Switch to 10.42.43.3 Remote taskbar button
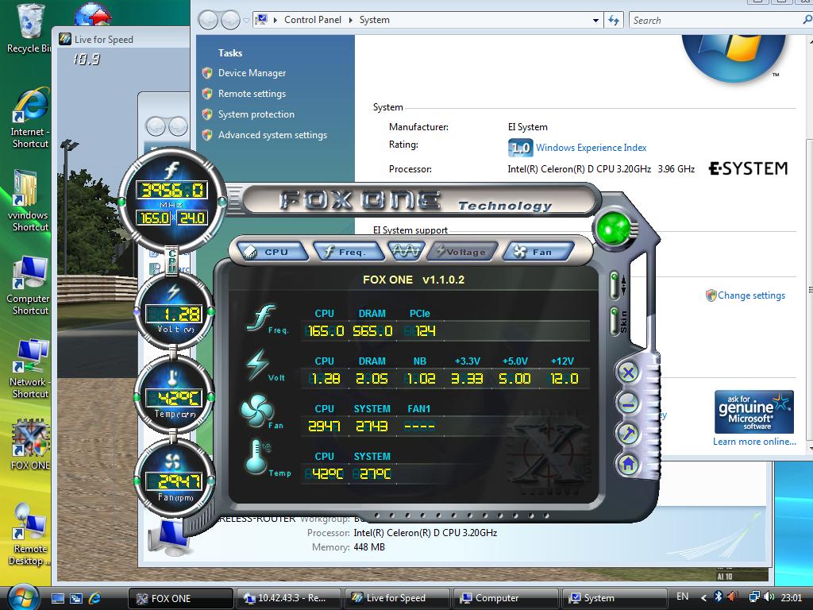This screenshot has height=610, width=813. pyautogui.click(x=289, y=598)
